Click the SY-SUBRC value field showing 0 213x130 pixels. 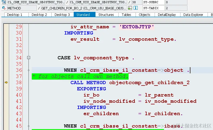[x=176, y=2]
